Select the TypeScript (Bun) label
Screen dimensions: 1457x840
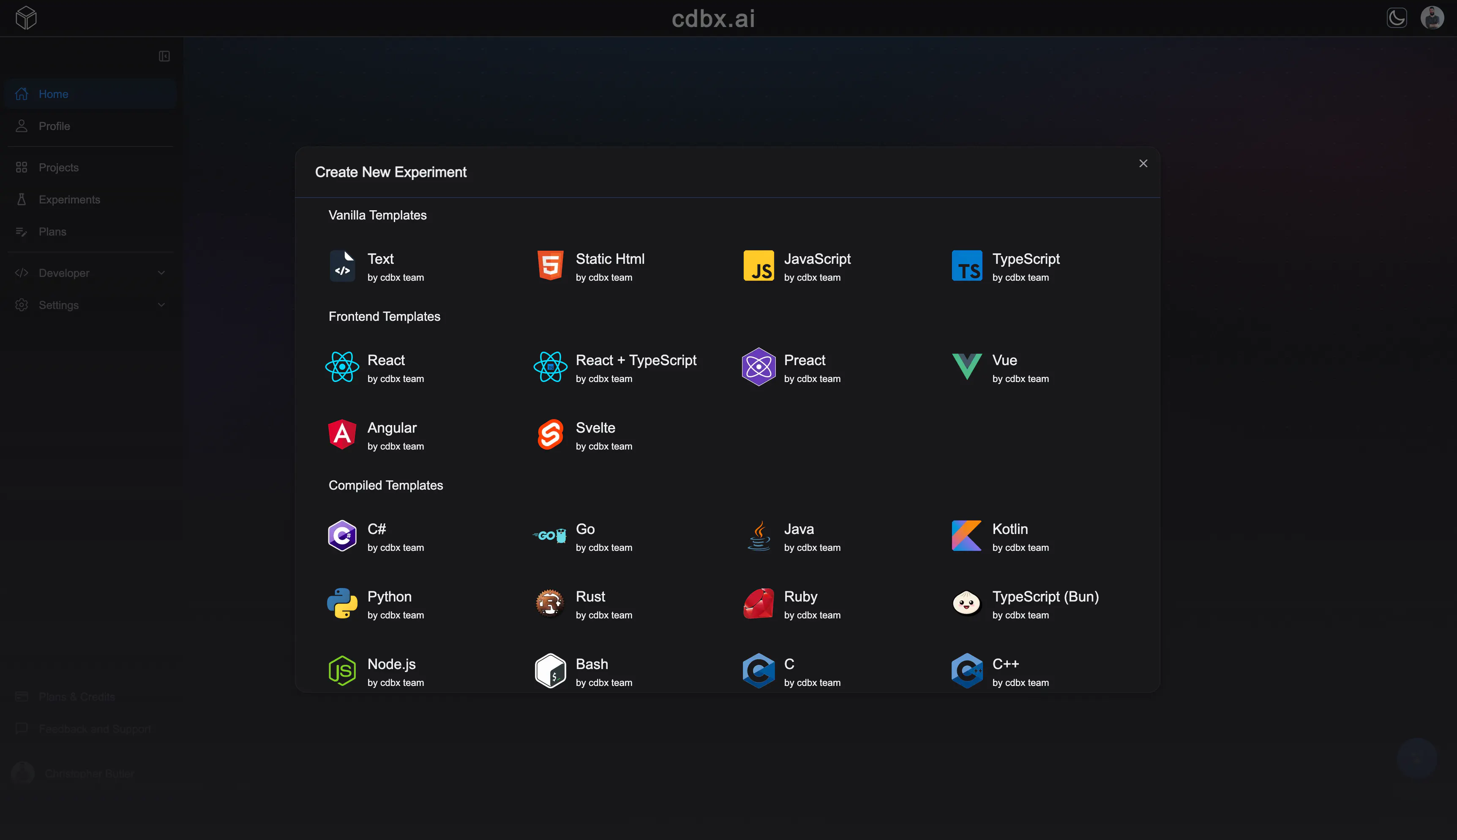pos(1045,597)
